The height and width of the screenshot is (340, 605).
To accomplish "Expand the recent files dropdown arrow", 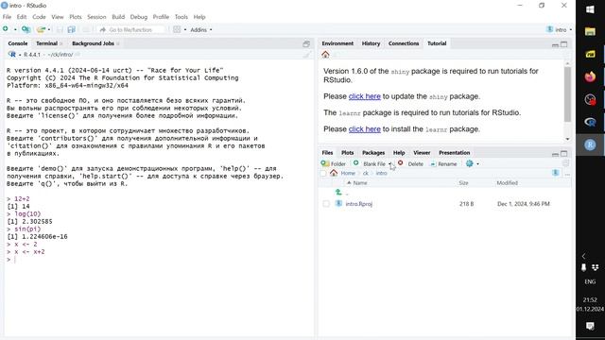I will pos(49,29).
